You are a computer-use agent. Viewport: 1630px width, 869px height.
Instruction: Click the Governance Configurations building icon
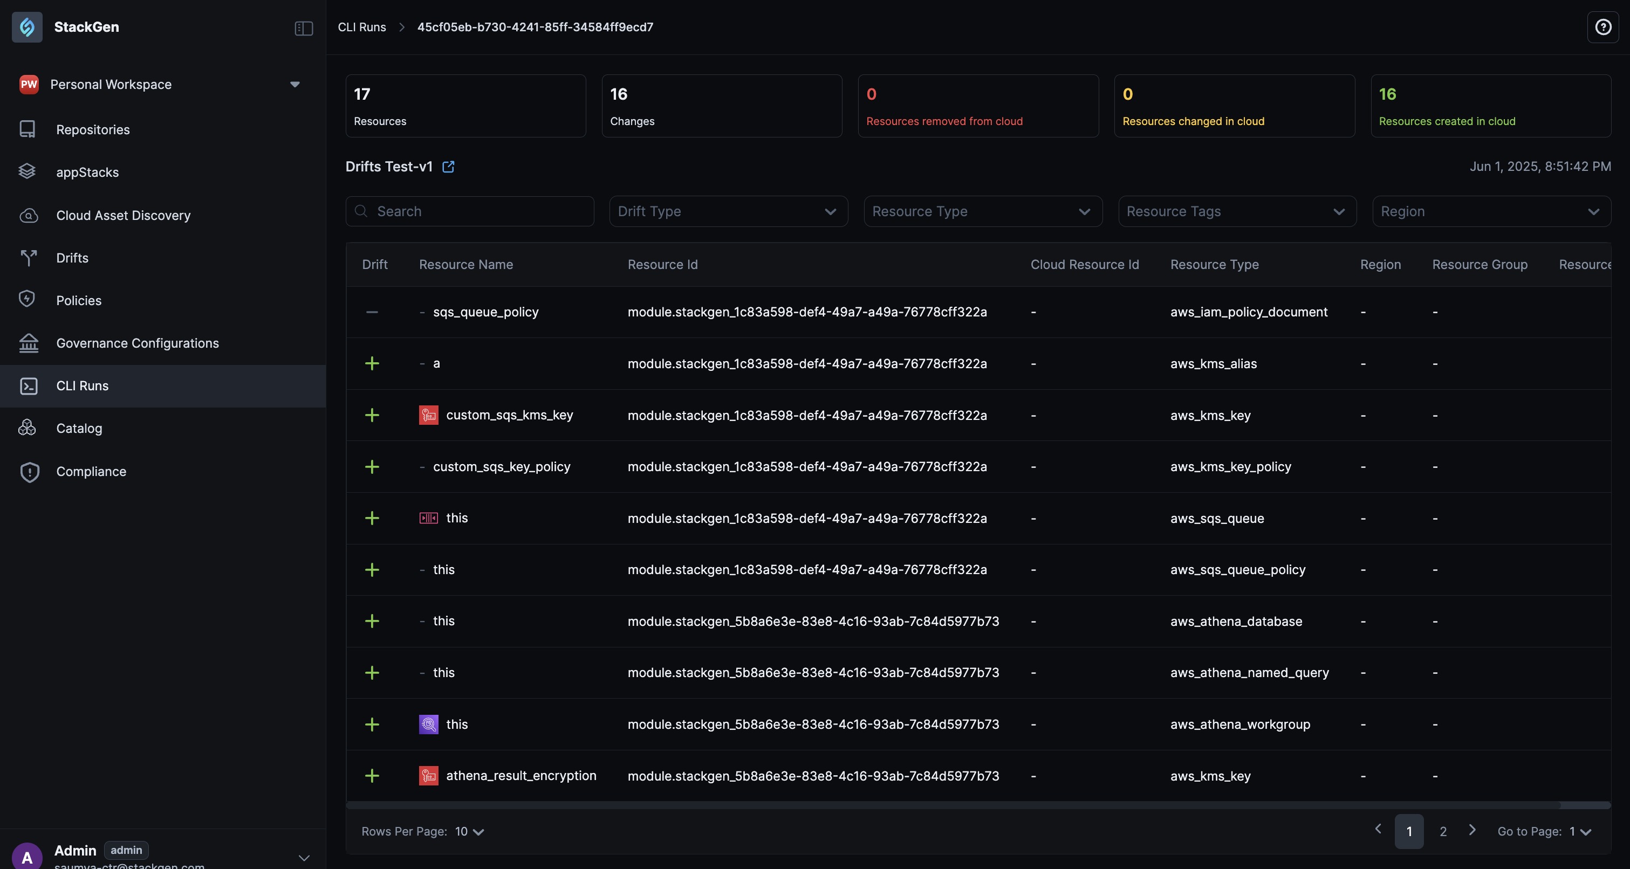(x=29, y=343)
